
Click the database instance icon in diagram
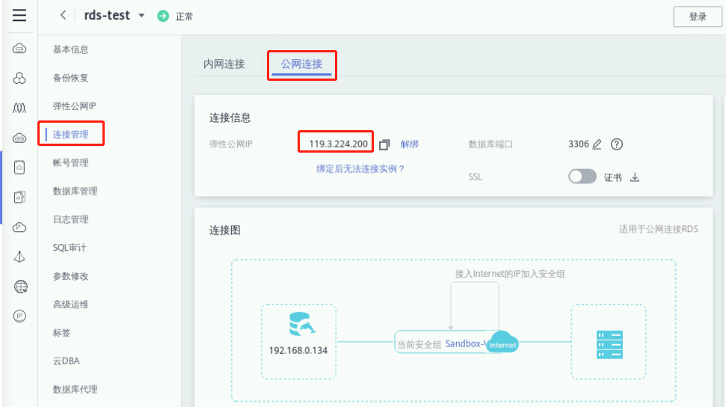tap(302, 323)
